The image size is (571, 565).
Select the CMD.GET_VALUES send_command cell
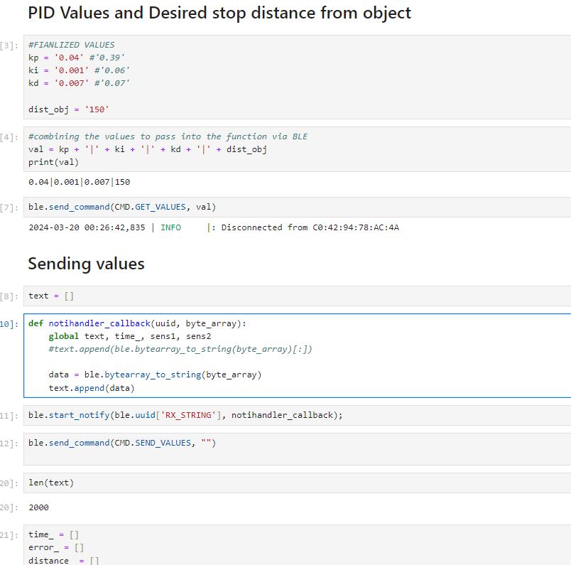122,207
